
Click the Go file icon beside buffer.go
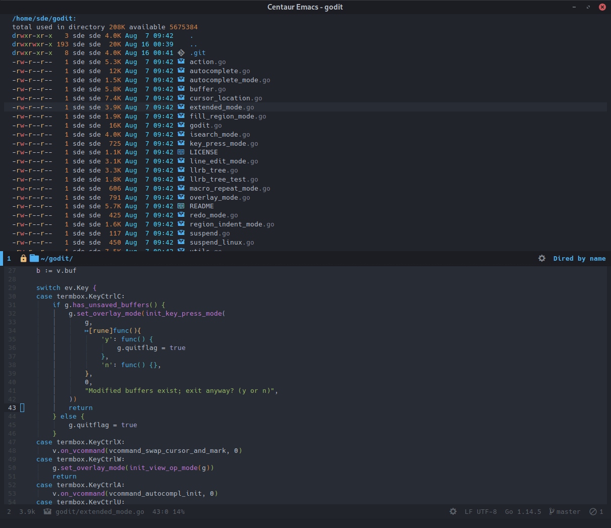[x=181, y=89]
